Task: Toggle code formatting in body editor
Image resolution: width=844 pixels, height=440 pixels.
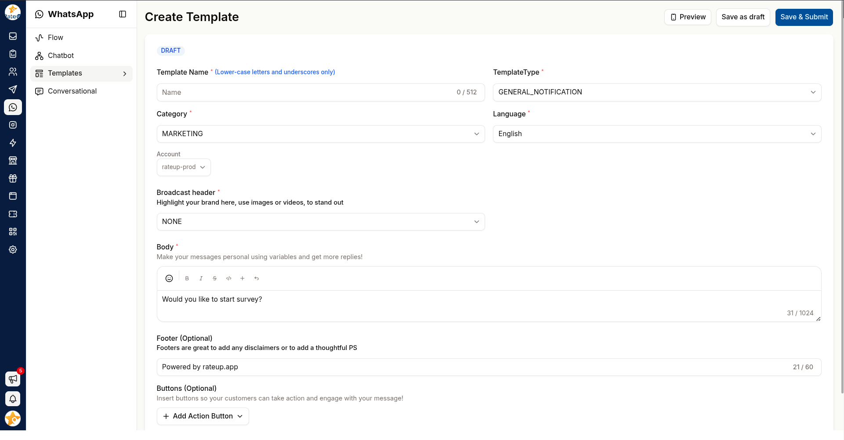Action: coord(229,278)
